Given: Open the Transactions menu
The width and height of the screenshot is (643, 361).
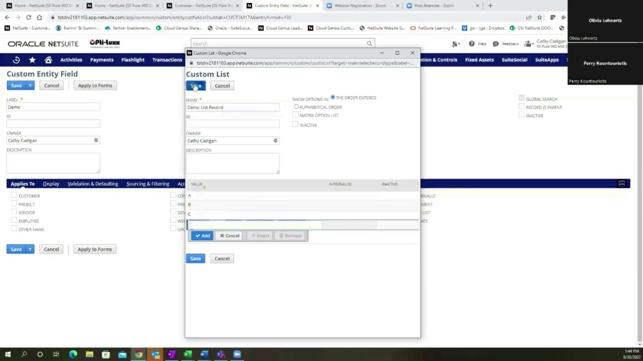Looking at the screenshot, I should click(167, 60).
